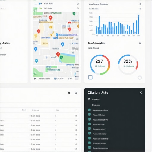Click the second teal database icon in the dark panel
Image resolution: width=152 pixels, height=152 pixels.
pyautogui.click(x=89, y=115)
